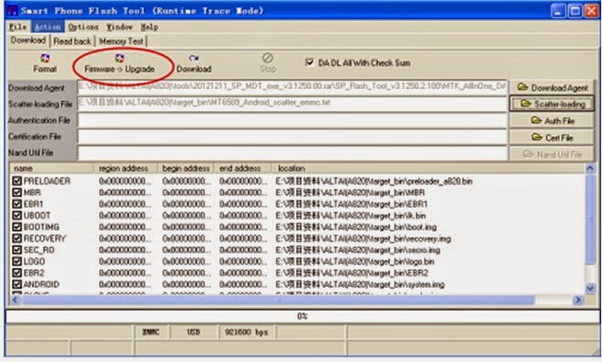
Task: Click the vertical scrollbar thumb
Action: coord(590,219)
